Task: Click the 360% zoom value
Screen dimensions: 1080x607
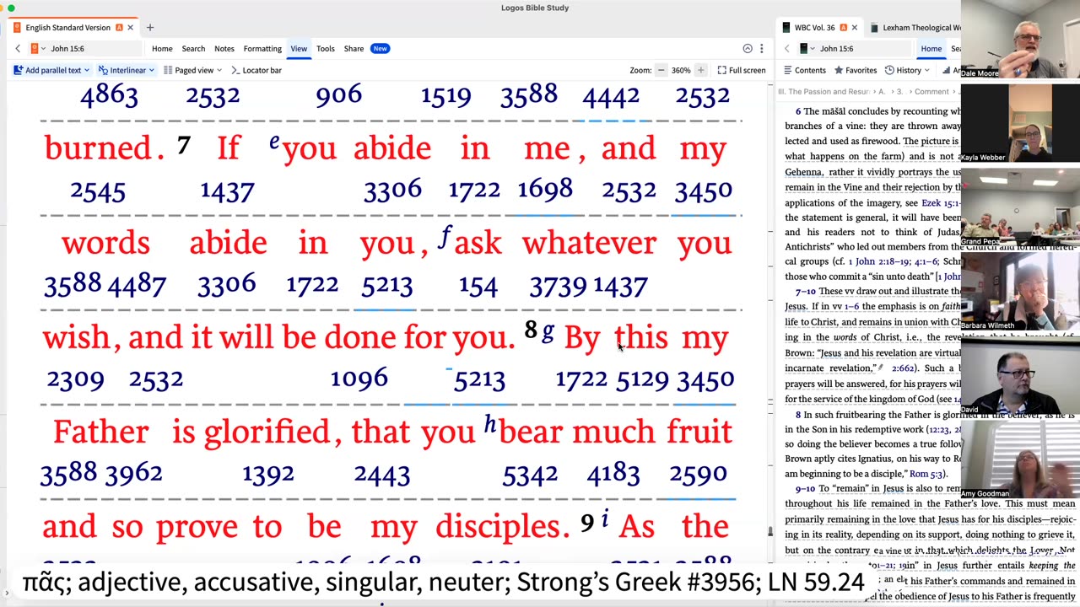Action: (x=681, y=70)
